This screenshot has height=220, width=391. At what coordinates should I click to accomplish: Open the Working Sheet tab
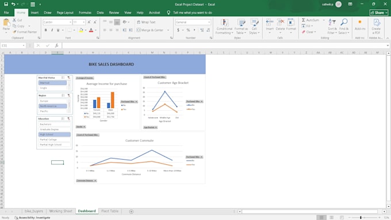(x=60, y=211)
